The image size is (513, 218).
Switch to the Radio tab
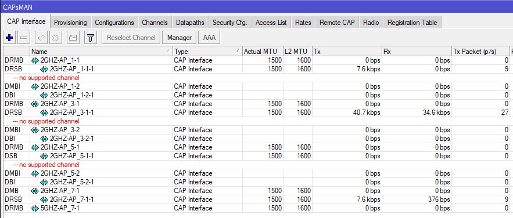(x=371, y=23)
